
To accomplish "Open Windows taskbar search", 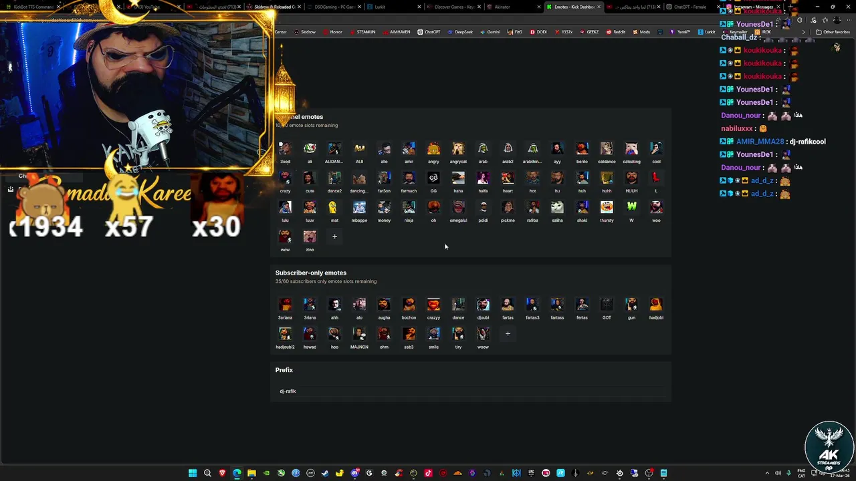I will 207,473.
